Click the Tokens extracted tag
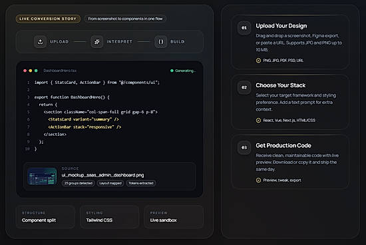 141,183
